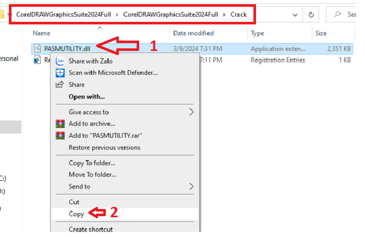Viewport: 365px width, 237px height.
Task: Select the PASMUTILITY.dll file name
Action: coord(67,49)
